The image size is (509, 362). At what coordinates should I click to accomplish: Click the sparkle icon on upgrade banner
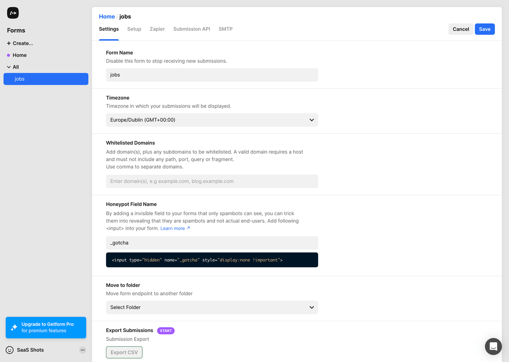point(14,327)
